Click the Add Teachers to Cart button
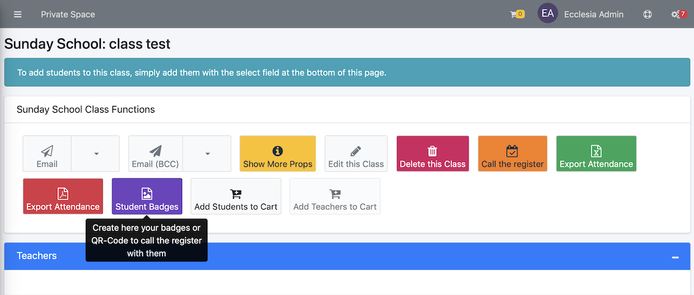This screenshot has height=295, width=694. 335,196
